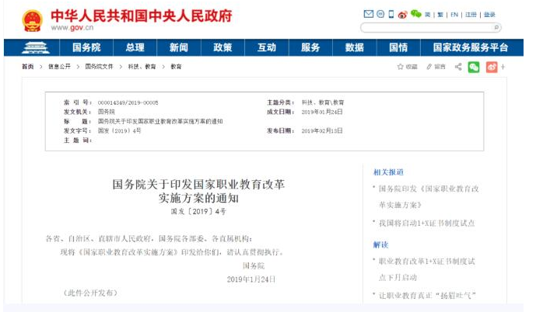Image resolution: width=536 pixels, height=312 pixels.
Task: Click the pencil 留言 comment icon
Action: pos(436,67)
